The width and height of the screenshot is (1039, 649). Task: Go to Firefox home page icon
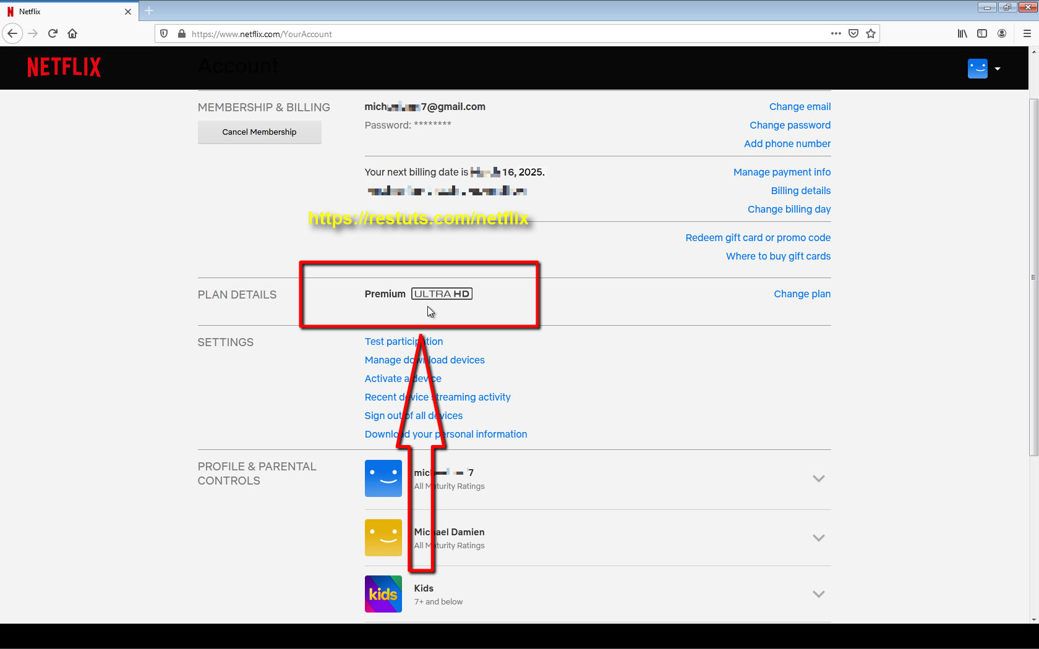(72, 34)
